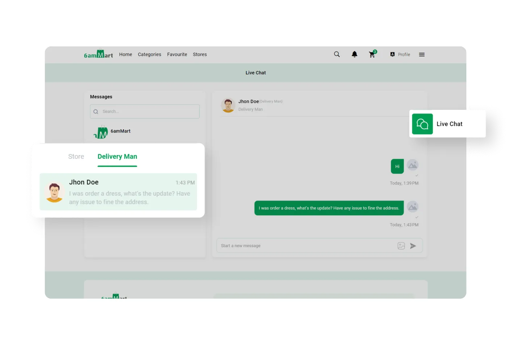Click the attach image icon in message box

(401, 246)
